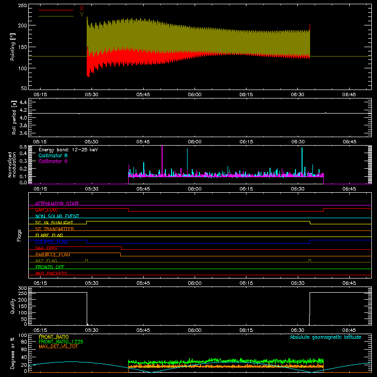Click the 'Degrees or %' axis title
Viewport: 377px width, 377px height.
13,353
